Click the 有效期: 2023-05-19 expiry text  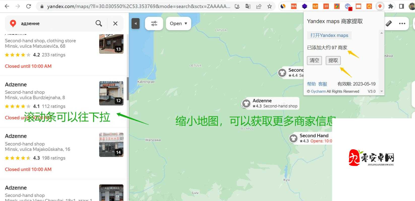coord(357,84)
